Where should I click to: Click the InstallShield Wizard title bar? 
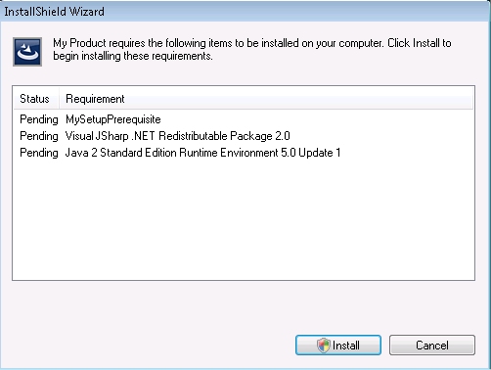click(x=245, y=12)
